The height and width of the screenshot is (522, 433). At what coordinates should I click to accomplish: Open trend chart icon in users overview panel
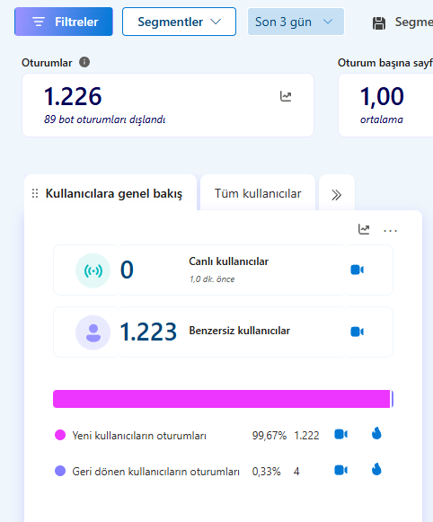[364, 229]
